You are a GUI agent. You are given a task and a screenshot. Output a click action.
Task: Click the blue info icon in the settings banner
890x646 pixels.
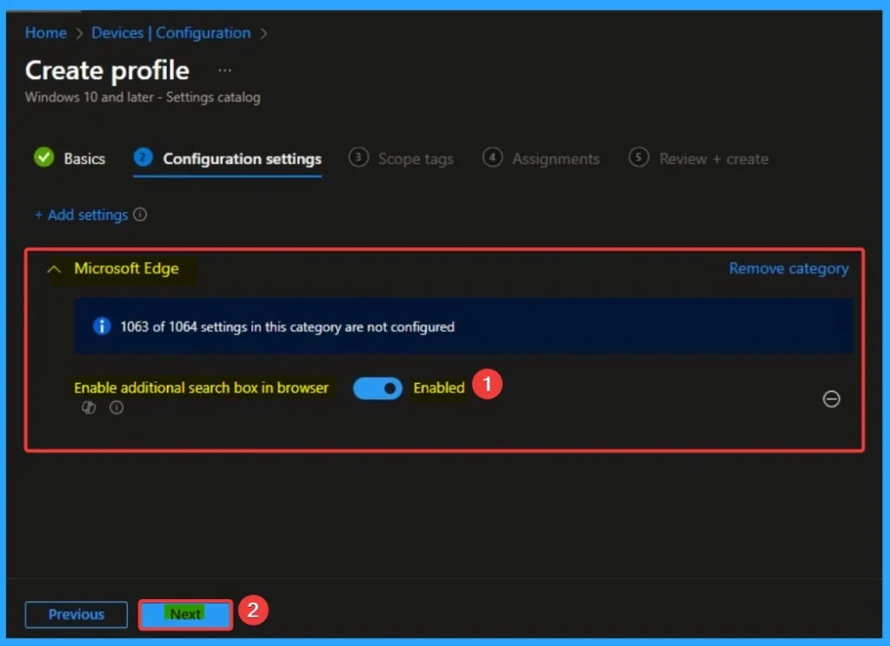pos(102,326)
